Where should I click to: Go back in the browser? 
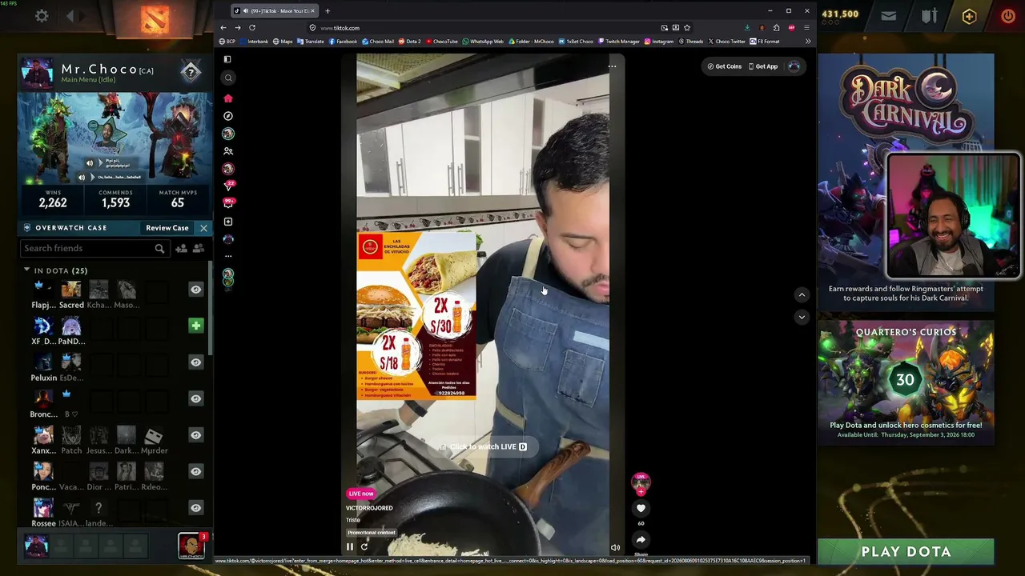click(223, 28)
